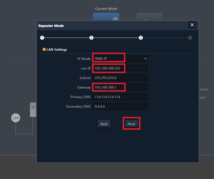Select the grey mode tile behind dialog
214x179 pixels.
tap(149, 17)
